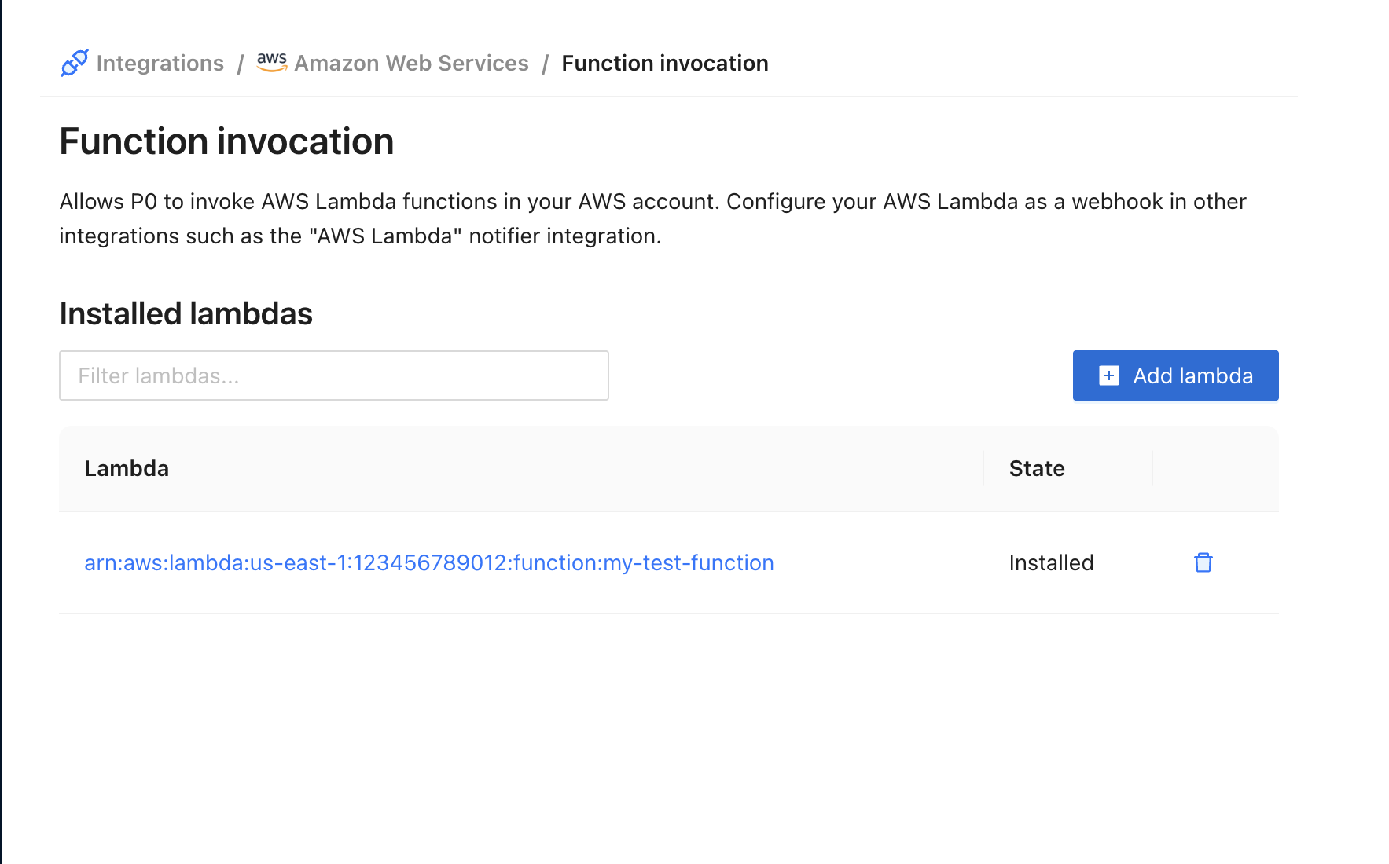Viewport: 1389px width, 864px height.
Task: Click the Installed state cell
Action: point(1051,562)
